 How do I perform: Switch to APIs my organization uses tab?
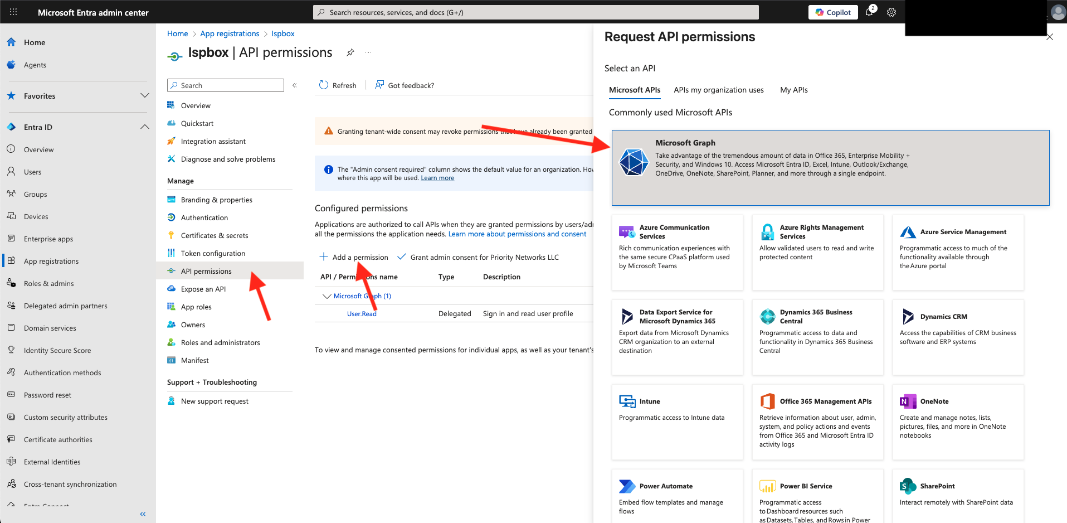click(x=718, y=90)
